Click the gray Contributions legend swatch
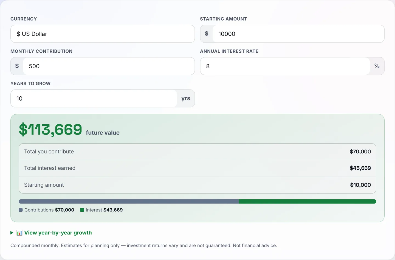Viewport: 395px width, 260px height. tap(21, 210)
